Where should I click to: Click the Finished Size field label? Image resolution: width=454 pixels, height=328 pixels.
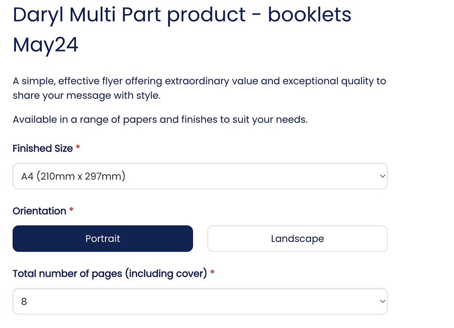pos(43,149)
